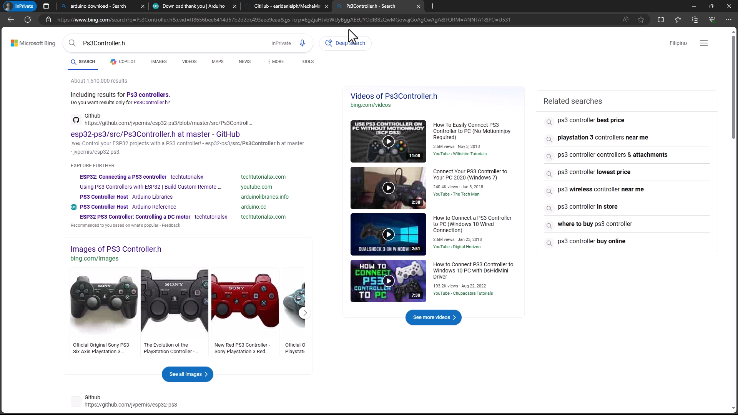Screen dimensions: 738x415
Task: View site information lock icon
Action: click(48, 20)
